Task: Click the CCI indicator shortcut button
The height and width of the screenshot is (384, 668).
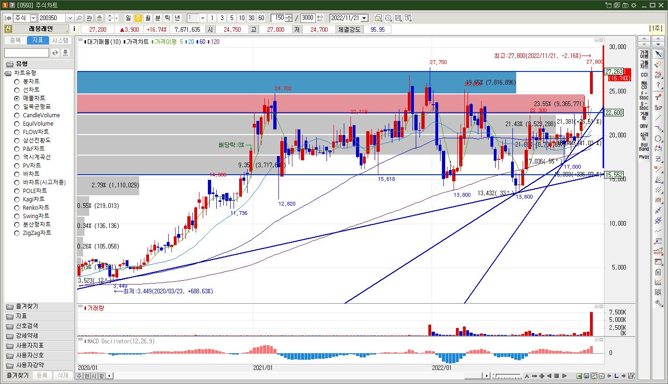Action: click(644, 75)
